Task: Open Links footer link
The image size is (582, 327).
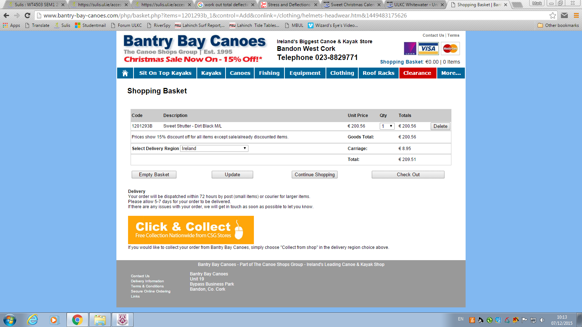Action: tap(135, 296)
